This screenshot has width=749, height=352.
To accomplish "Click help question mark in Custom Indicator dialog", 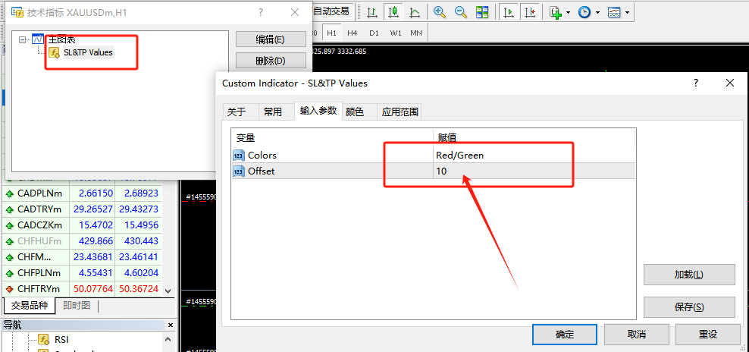I will 696,83.
